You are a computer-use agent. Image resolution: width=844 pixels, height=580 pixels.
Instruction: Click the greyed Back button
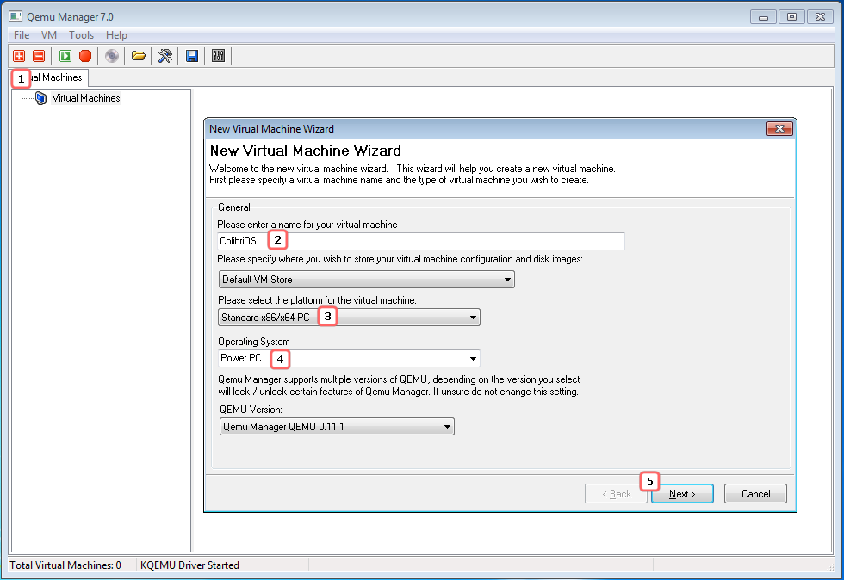tap(616, 494)
